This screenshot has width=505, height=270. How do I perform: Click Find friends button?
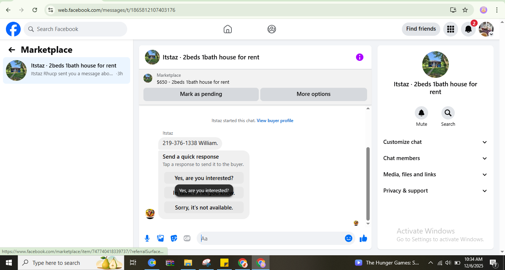tap(421, 29)
